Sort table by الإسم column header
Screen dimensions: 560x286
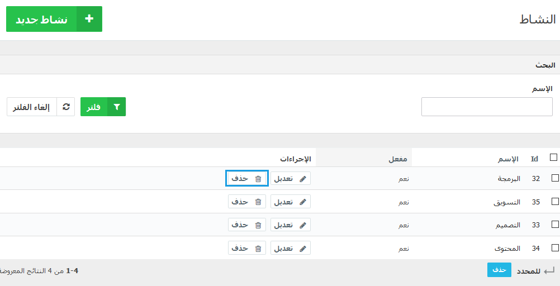[x=508, y=159]
